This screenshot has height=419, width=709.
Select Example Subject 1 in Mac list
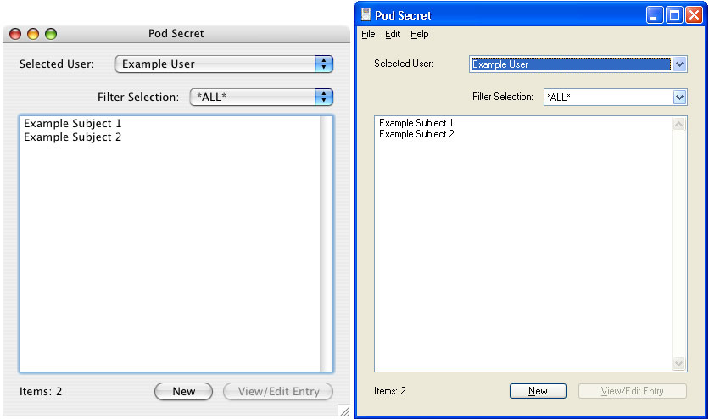coord(72,123)
